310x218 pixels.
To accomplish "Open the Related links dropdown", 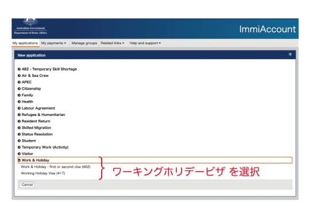I will coord(113,43).
